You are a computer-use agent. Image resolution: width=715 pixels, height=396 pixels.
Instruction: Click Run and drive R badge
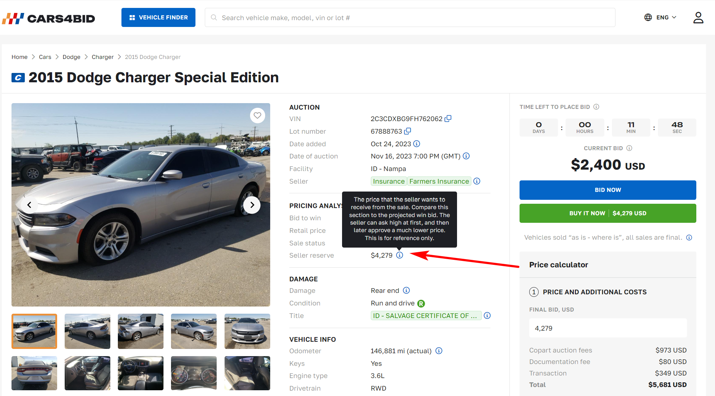point(421,303)
